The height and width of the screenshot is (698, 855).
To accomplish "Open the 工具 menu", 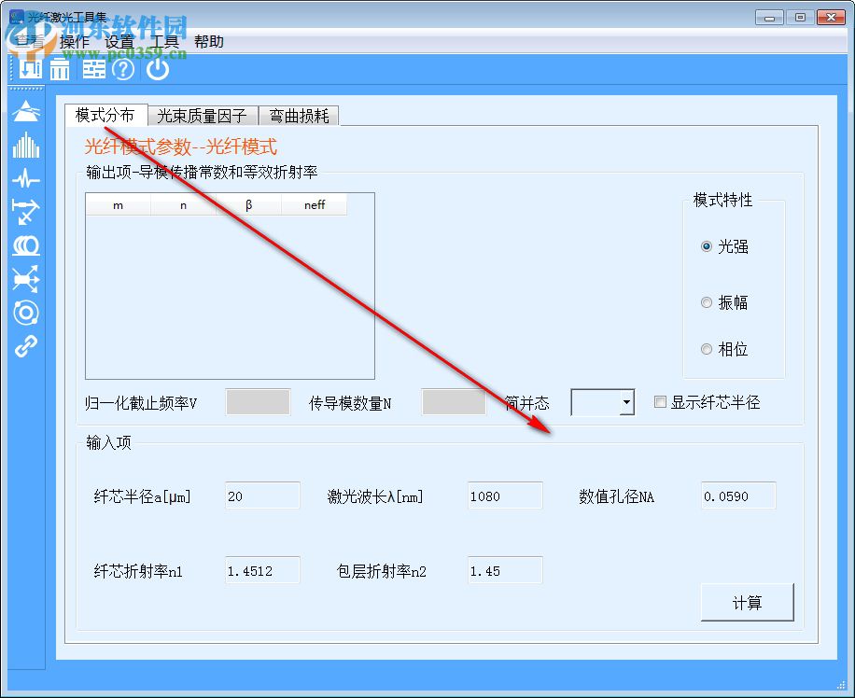I will [x=165, y=41].
